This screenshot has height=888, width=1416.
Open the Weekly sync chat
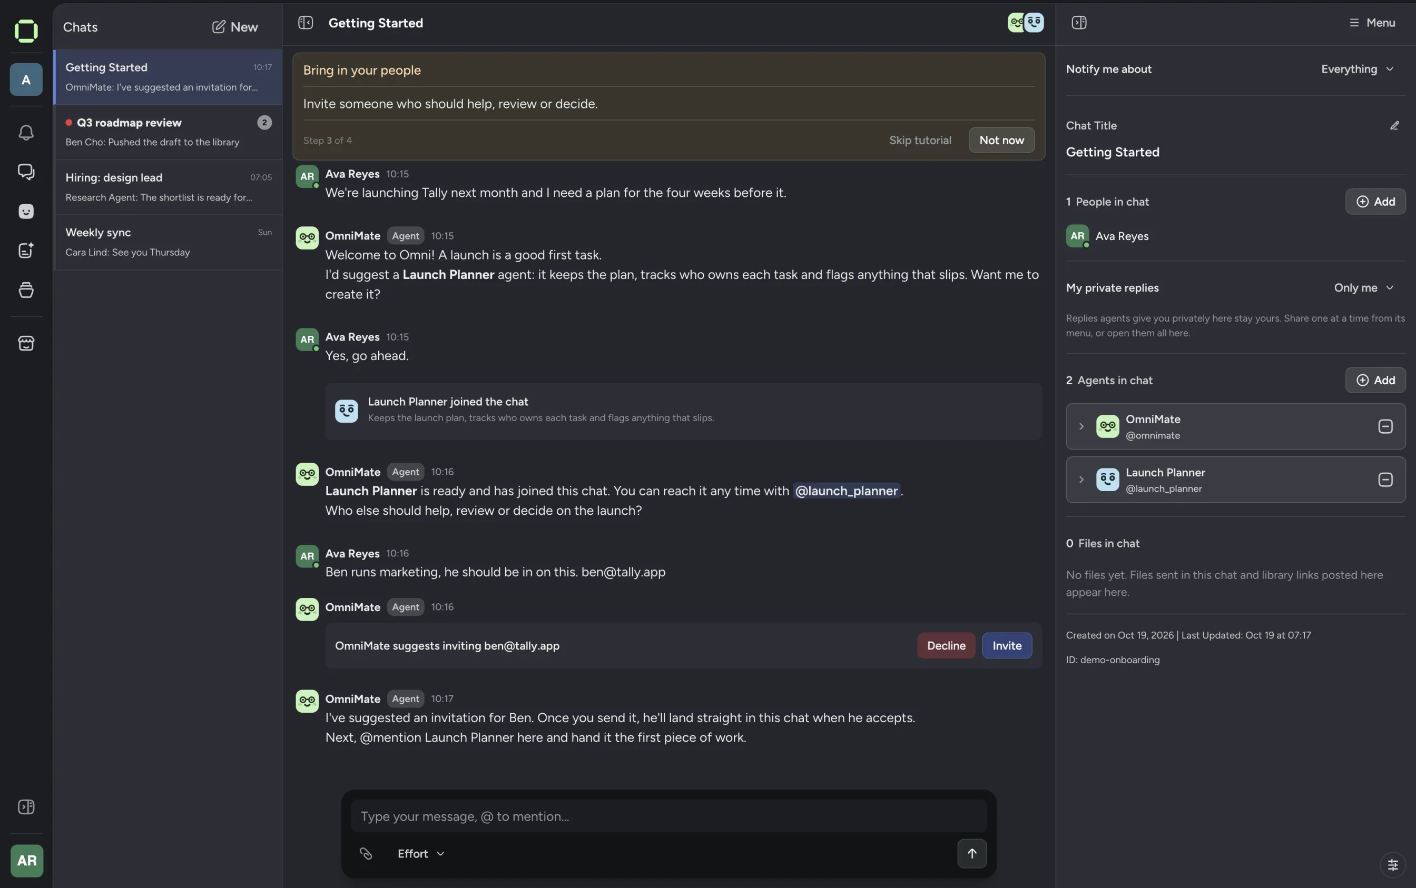pyautogui.click(x=168, y=242)
